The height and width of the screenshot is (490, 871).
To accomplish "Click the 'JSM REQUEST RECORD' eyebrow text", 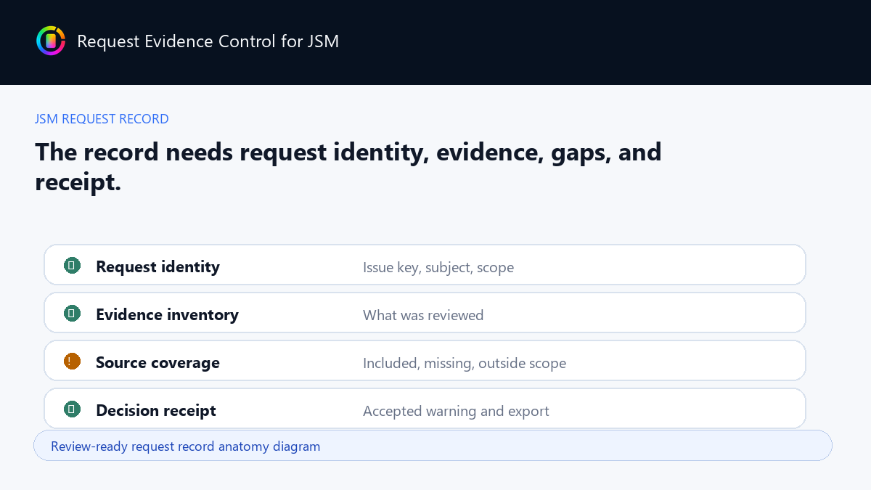I will pos(102,119).
